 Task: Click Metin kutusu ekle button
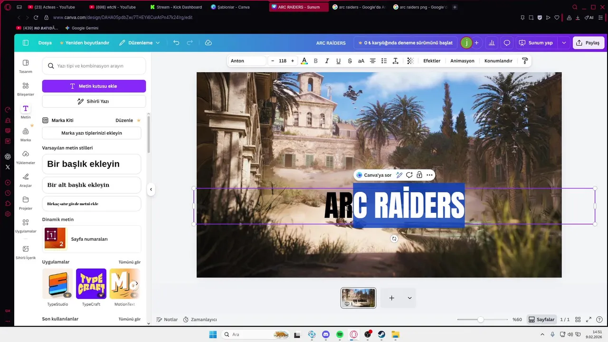94,86
